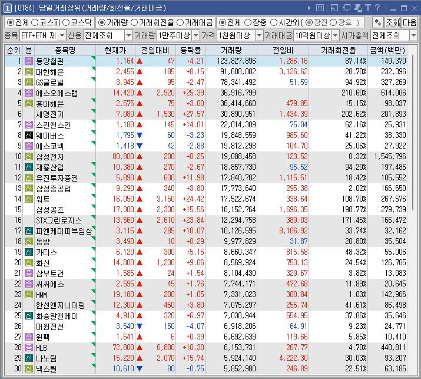Click the down arrow for 웨이버스 price
The height and width of the screenshot is (379, 421).
pos(140,135)
